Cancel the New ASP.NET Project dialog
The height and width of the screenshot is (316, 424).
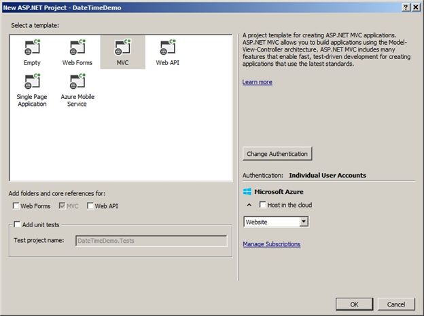pos(396,304)
